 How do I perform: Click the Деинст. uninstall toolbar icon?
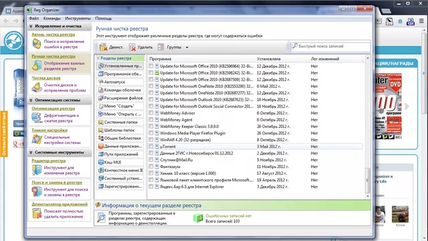click(x=103, y=48)
